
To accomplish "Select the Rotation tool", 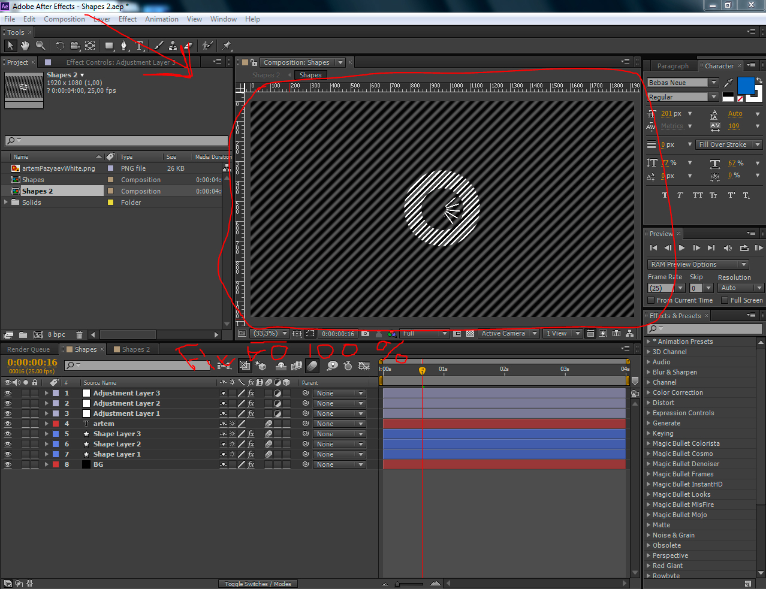I will pos(60,46).
